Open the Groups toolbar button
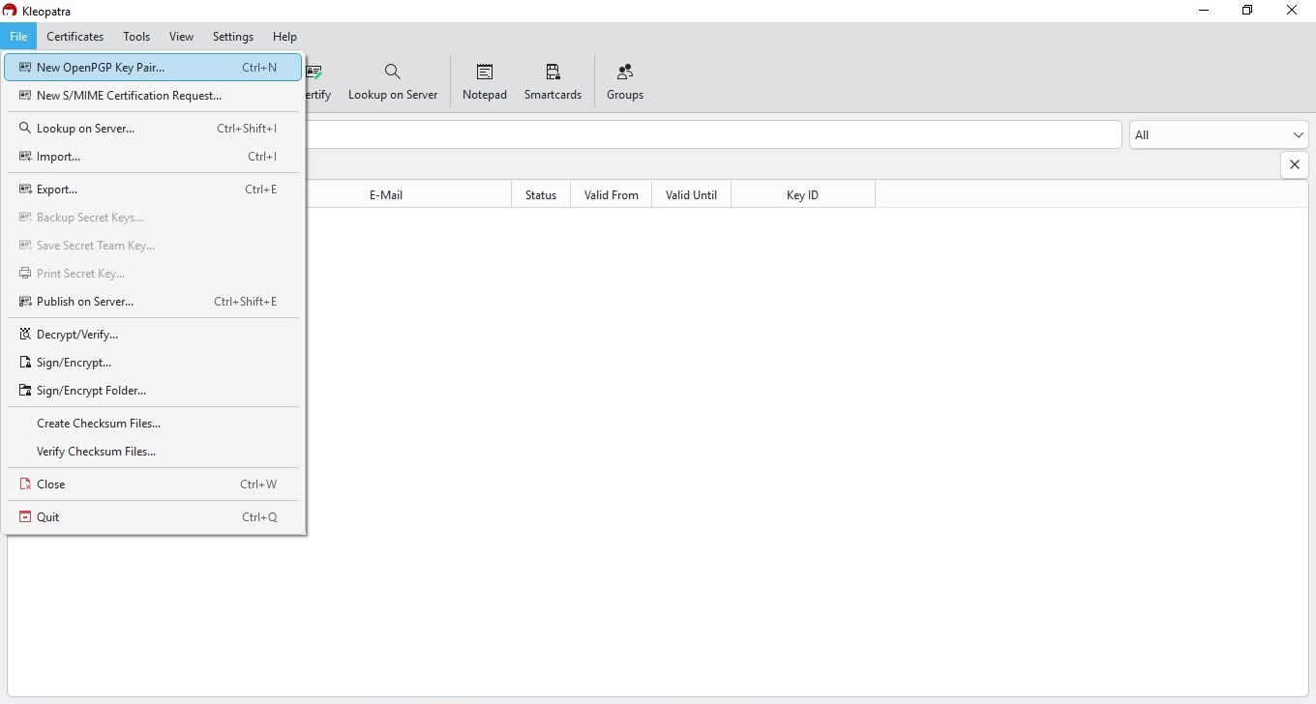 tap(625, 82)
